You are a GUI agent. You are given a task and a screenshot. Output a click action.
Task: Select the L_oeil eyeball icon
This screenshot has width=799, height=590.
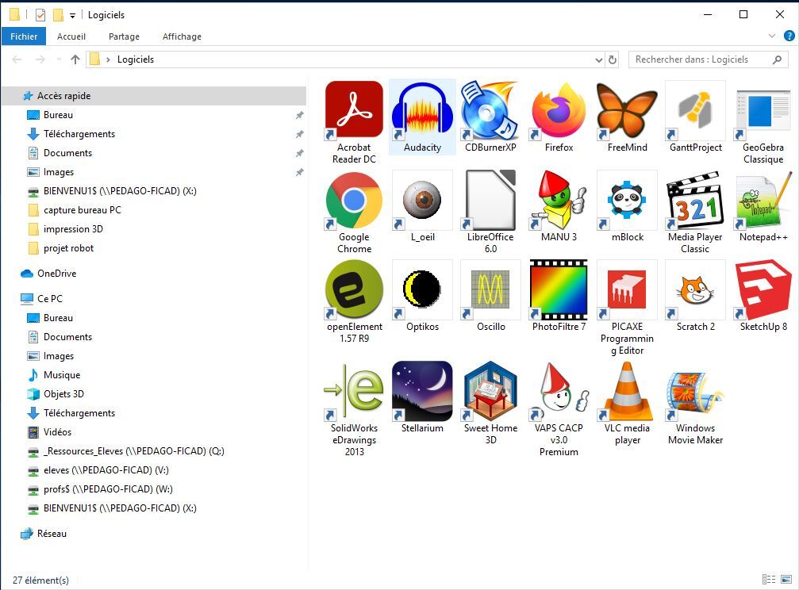coord(422,200)
